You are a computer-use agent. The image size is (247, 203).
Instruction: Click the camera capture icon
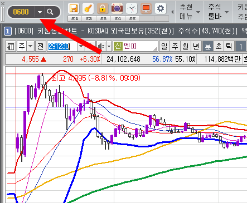[117, 8]
